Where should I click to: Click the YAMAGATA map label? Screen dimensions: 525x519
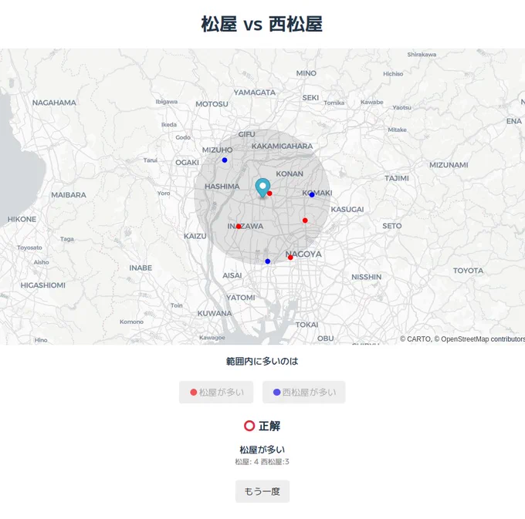click(255, 93)
